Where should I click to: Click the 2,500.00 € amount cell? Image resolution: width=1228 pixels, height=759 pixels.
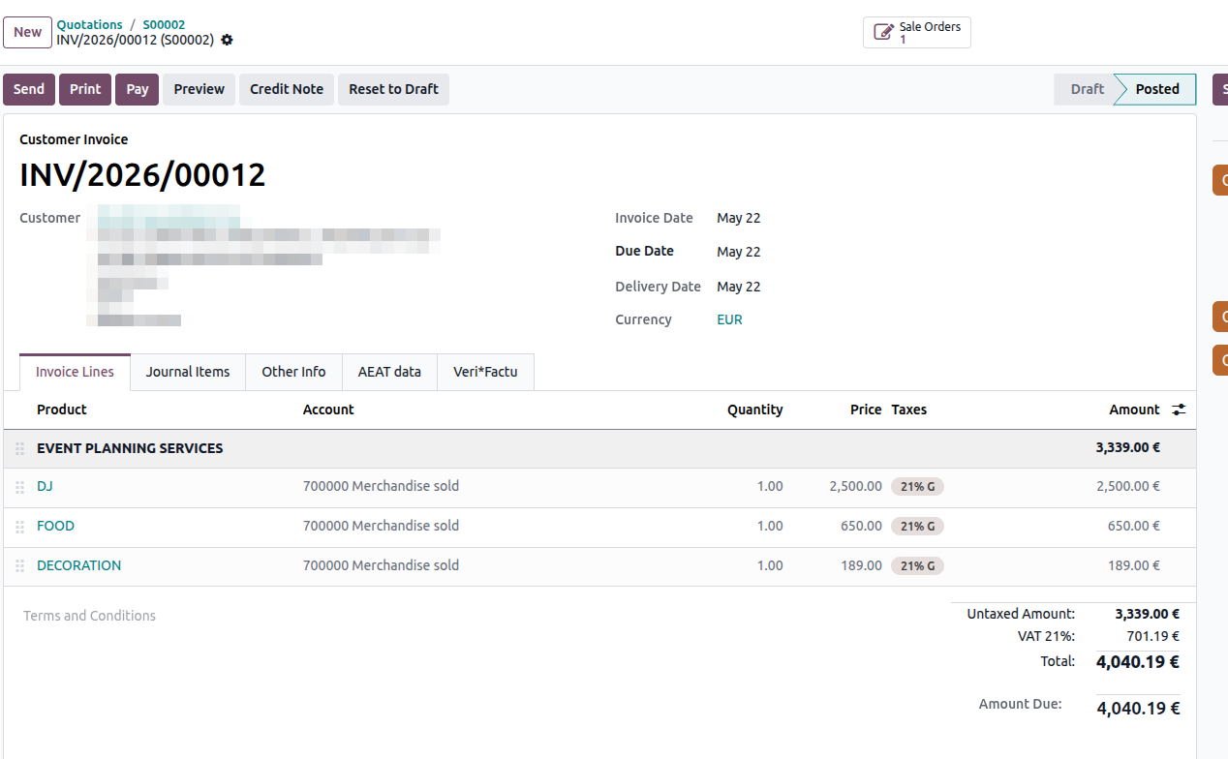click(x=1128, y=486)
